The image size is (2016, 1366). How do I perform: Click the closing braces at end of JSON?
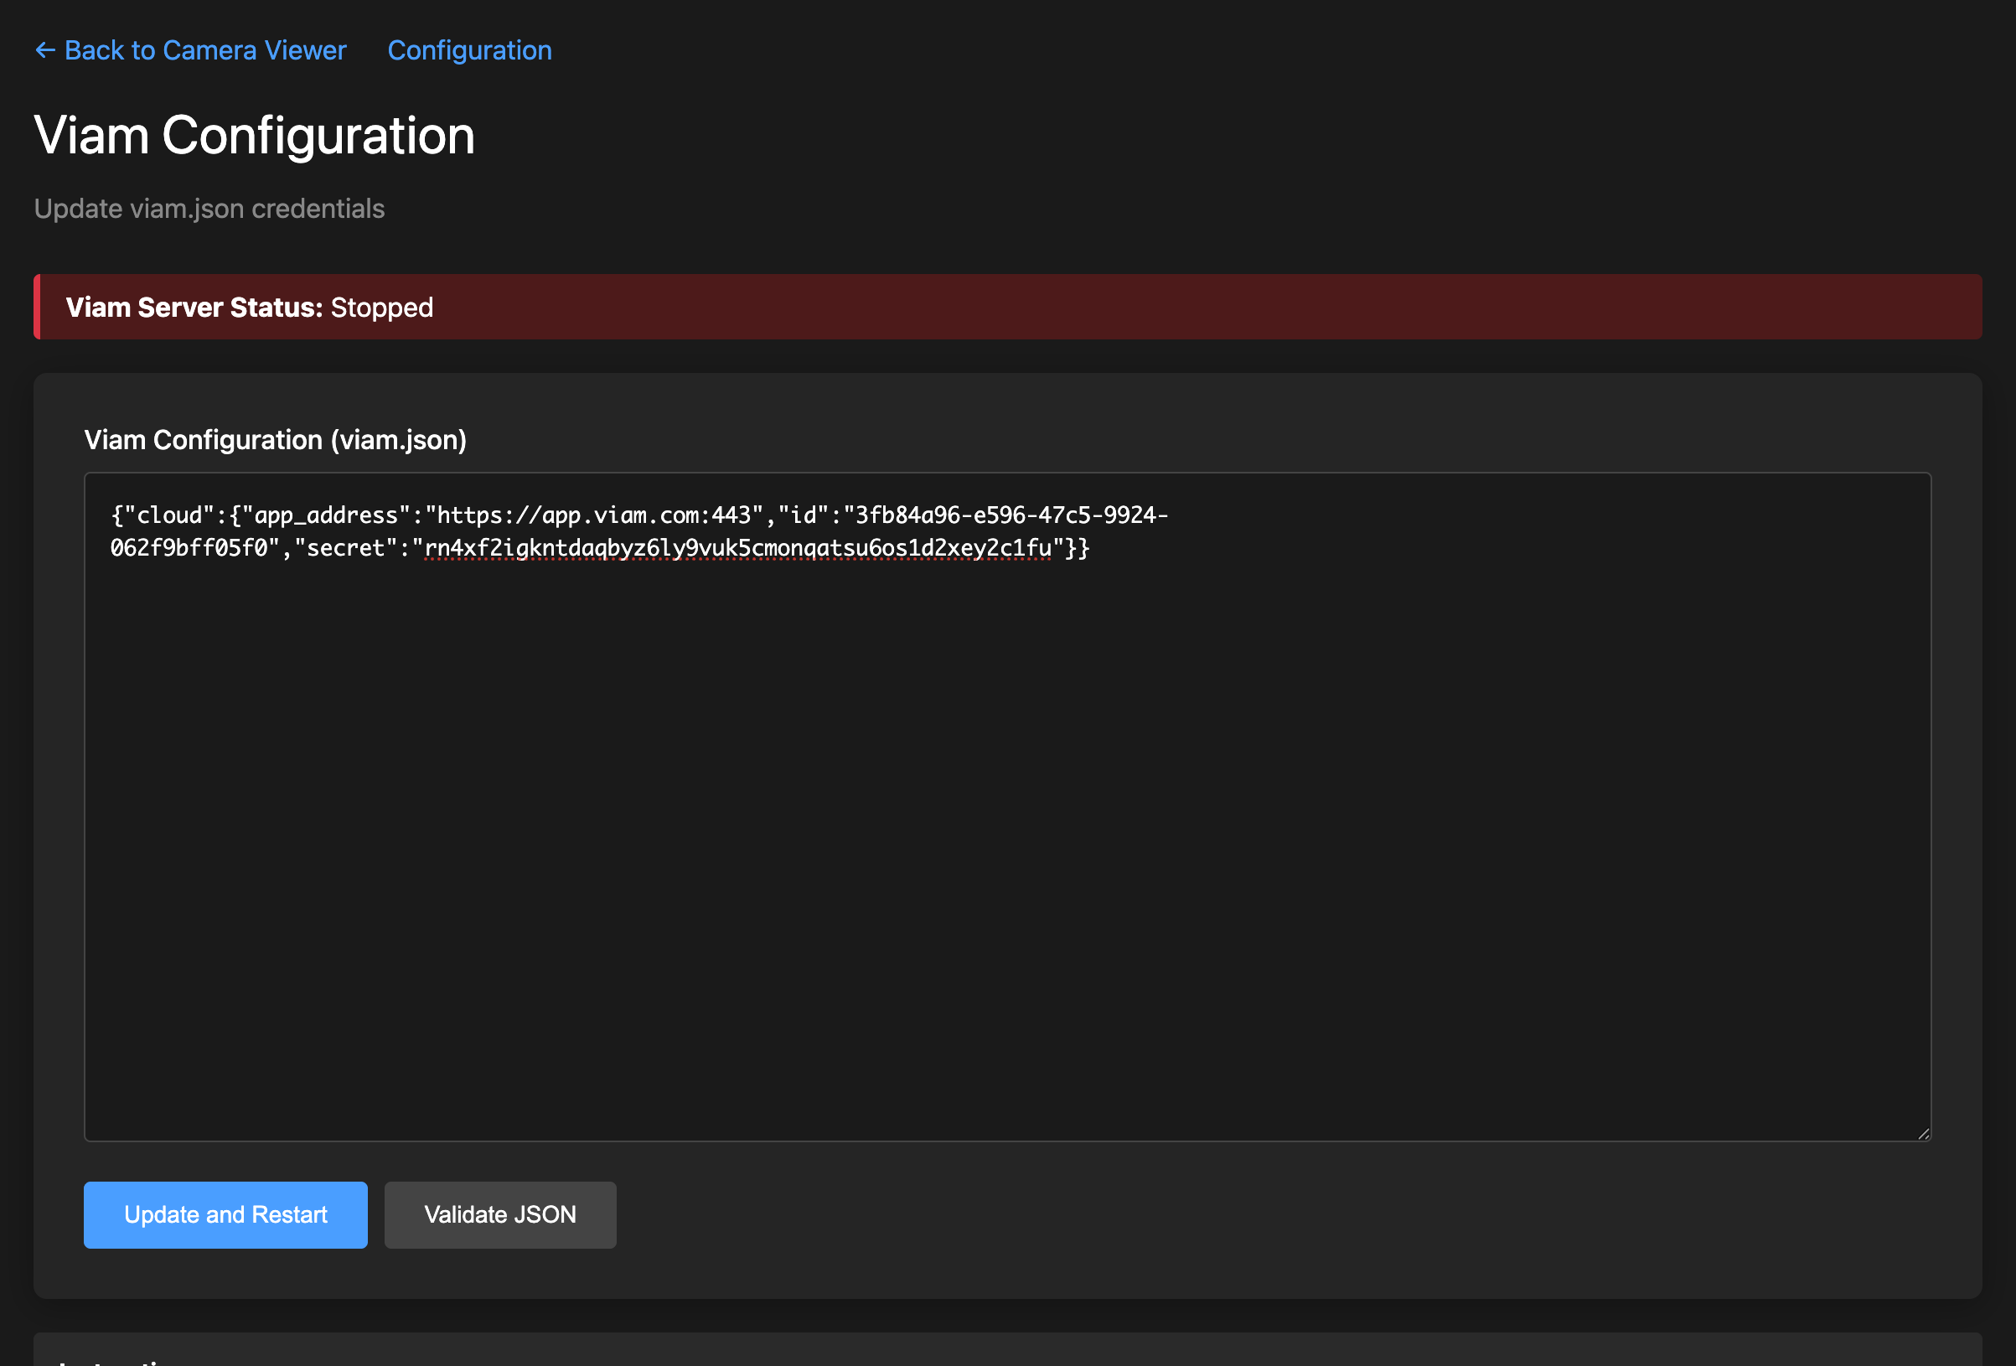tap(1078, 548)
